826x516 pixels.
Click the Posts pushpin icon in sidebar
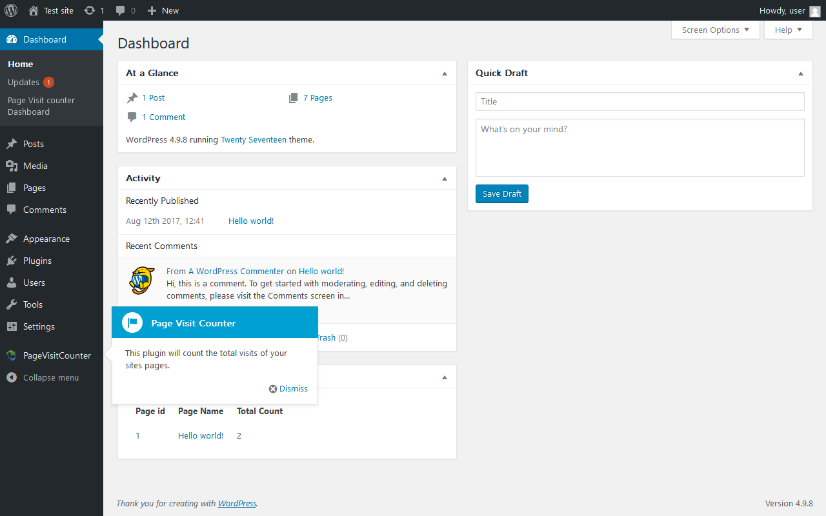[x=12, y=144]
